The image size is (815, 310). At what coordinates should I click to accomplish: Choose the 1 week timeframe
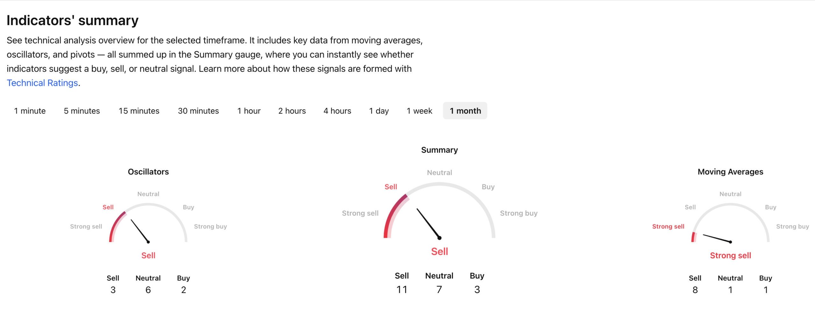[419, 111]
